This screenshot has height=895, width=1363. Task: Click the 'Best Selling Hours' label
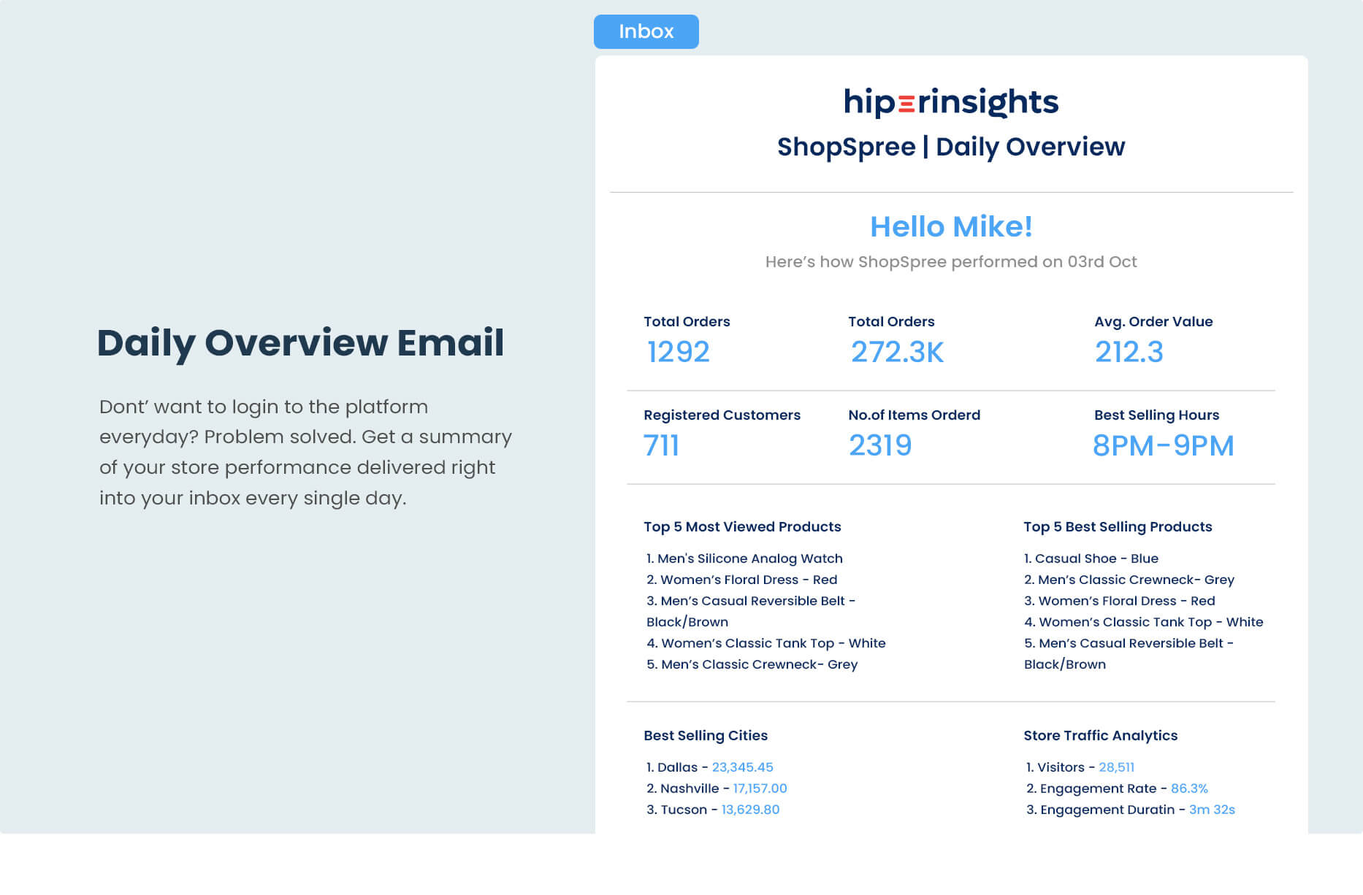click(1156, 415)
